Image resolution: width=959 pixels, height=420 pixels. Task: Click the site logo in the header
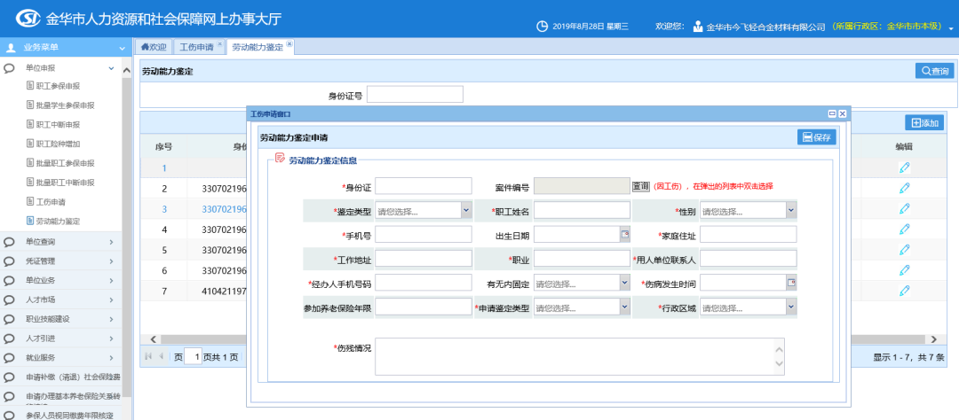point(27,19)
